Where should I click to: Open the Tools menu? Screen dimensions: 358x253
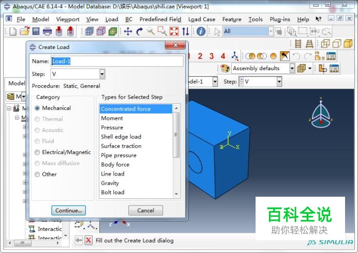[x=256, y=20]
